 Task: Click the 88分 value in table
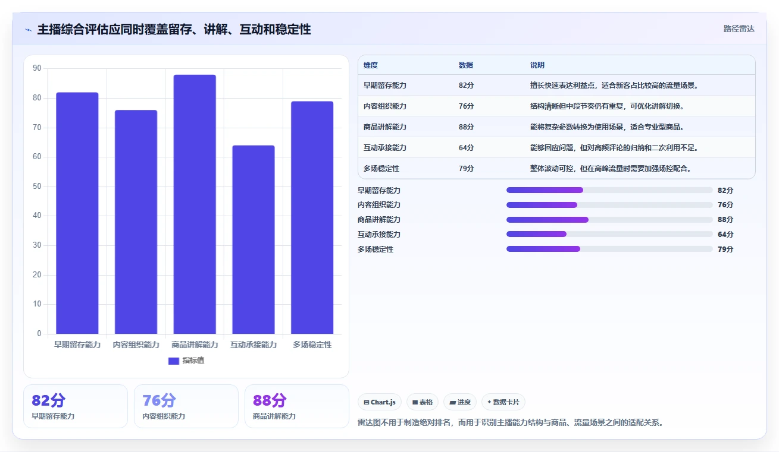pos(467,127)
